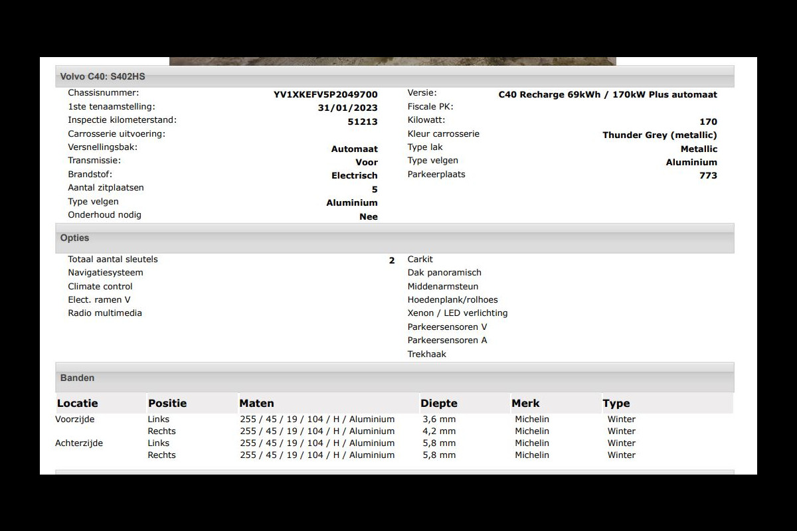Click the Trekhaak option entry

[426, 354]
